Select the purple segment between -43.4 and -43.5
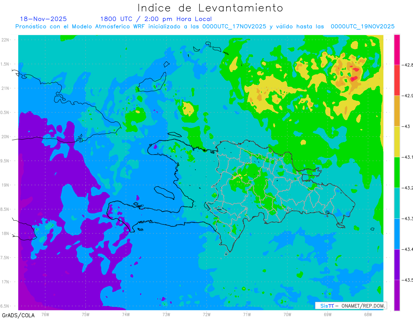413x319 pixels. 397,265
